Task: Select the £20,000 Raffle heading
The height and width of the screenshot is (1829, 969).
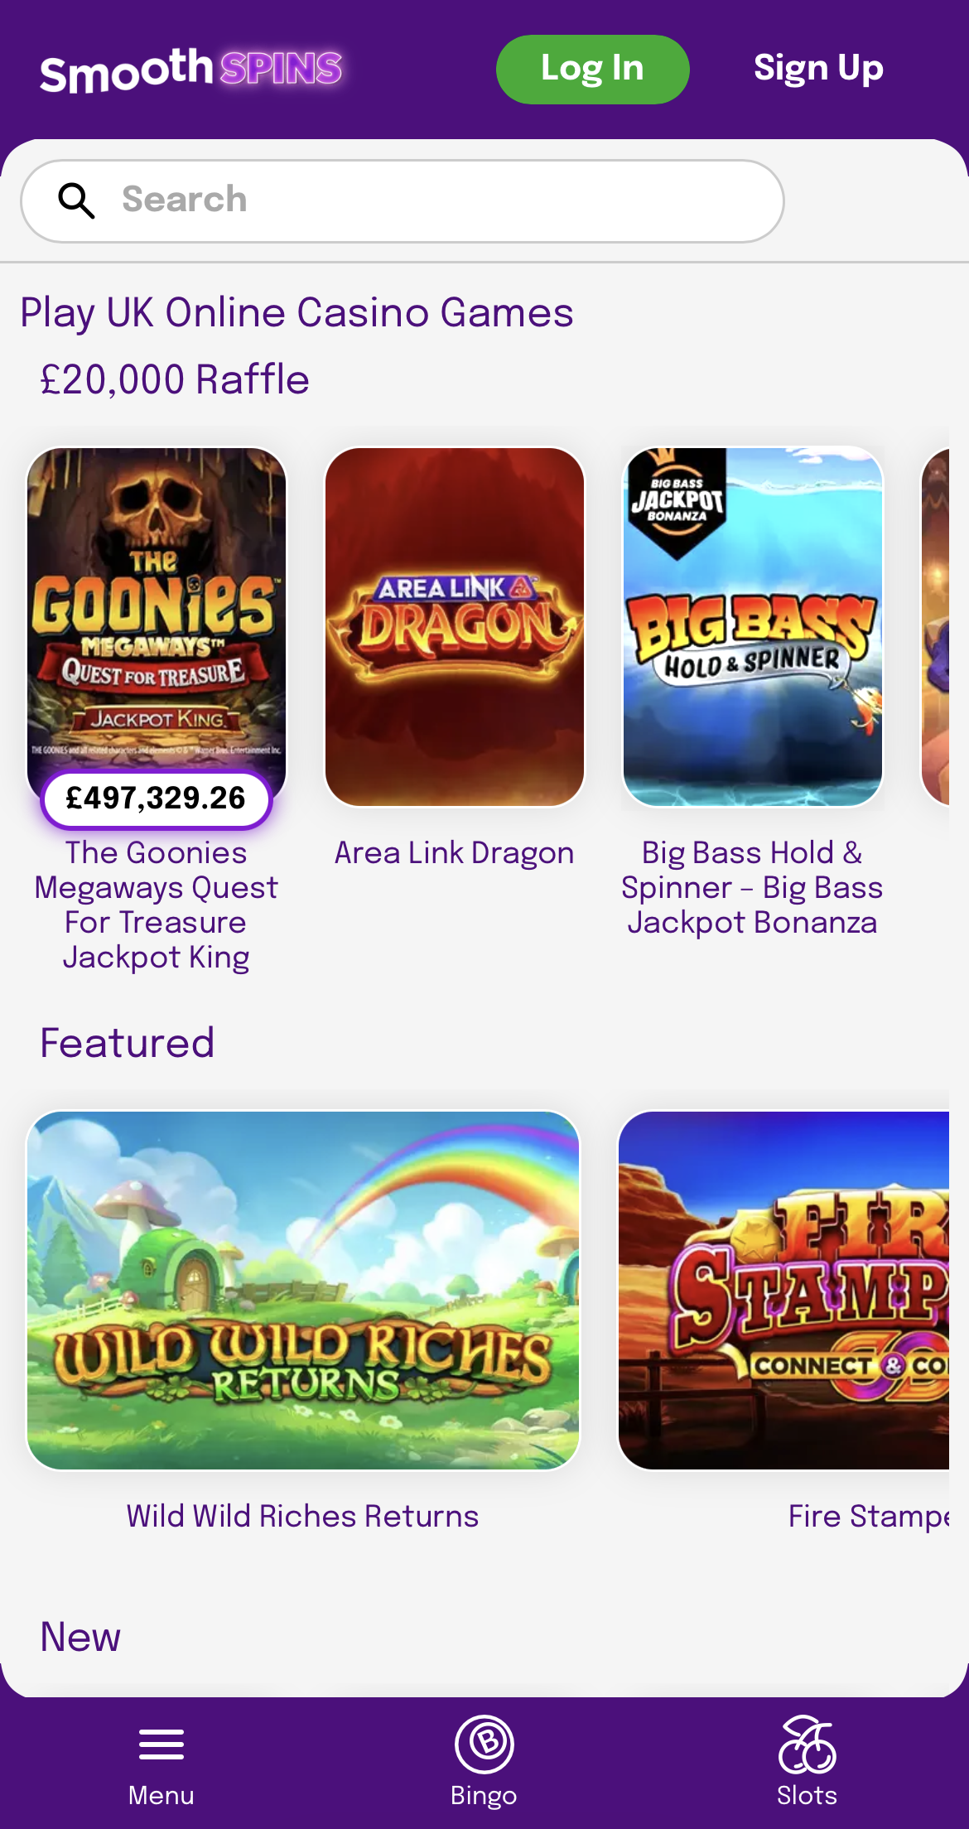Action: coord(175,380)
